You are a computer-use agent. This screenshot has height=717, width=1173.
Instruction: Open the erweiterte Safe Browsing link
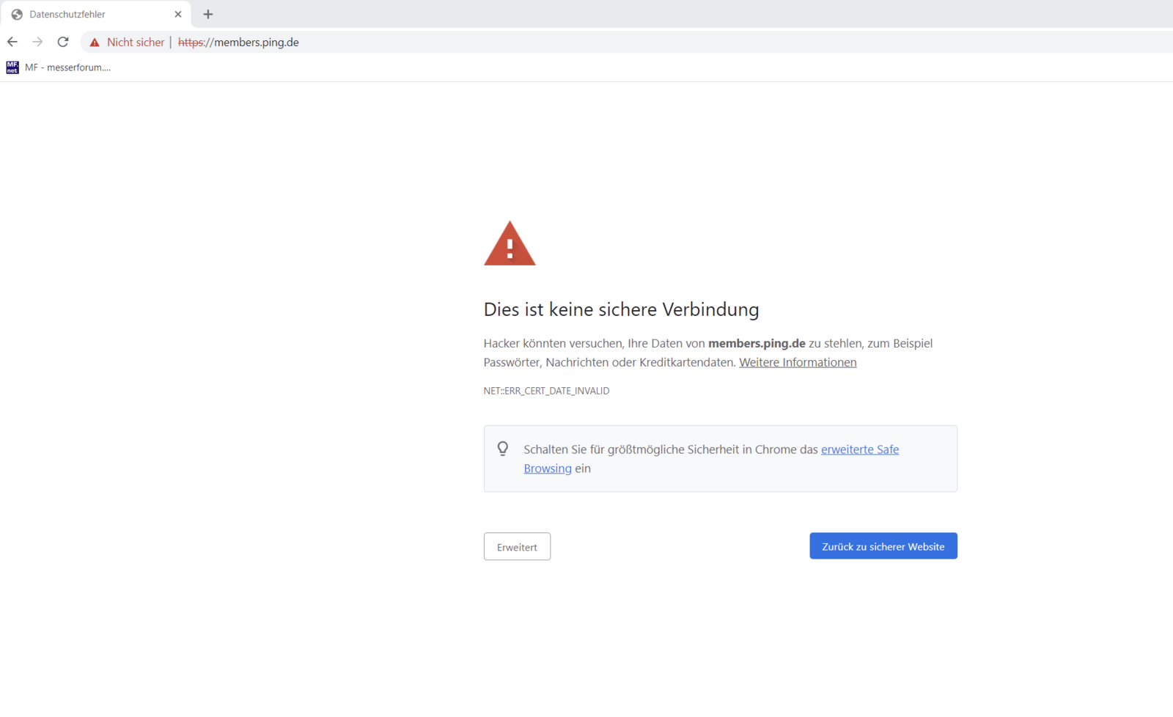(860, 449)
